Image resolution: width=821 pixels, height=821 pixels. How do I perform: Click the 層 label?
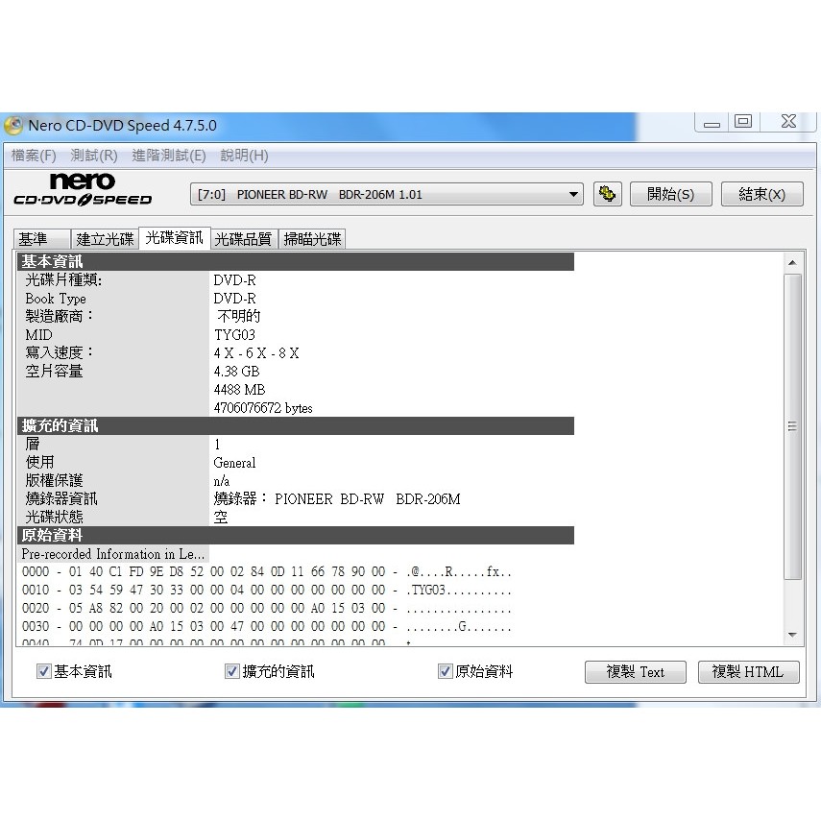click(33, 444)
